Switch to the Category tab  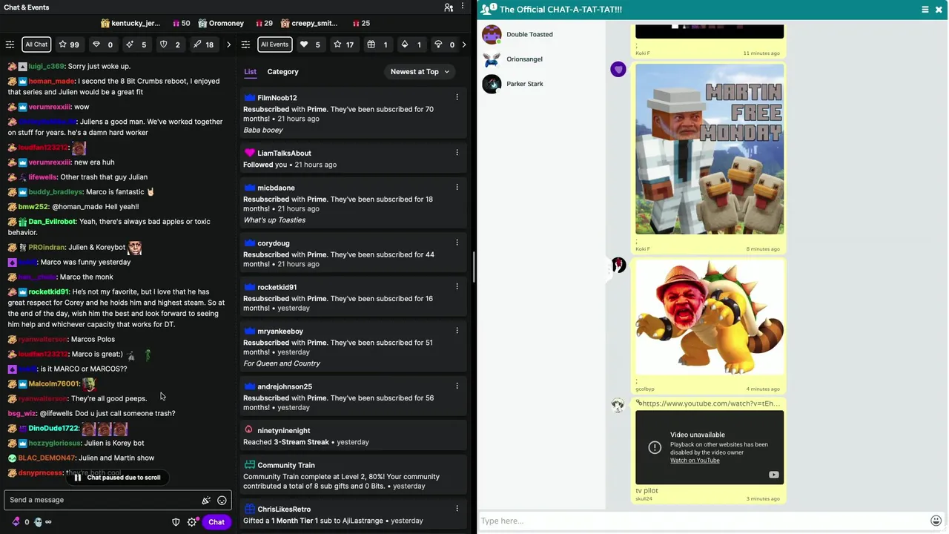click(x=282, y=72)
